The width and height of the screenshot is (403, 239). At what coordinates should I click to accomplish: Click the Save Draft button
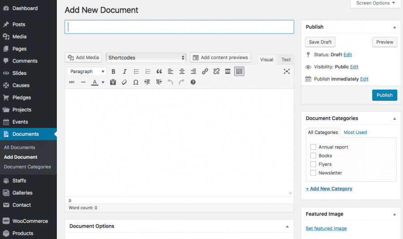pos(320,42)
